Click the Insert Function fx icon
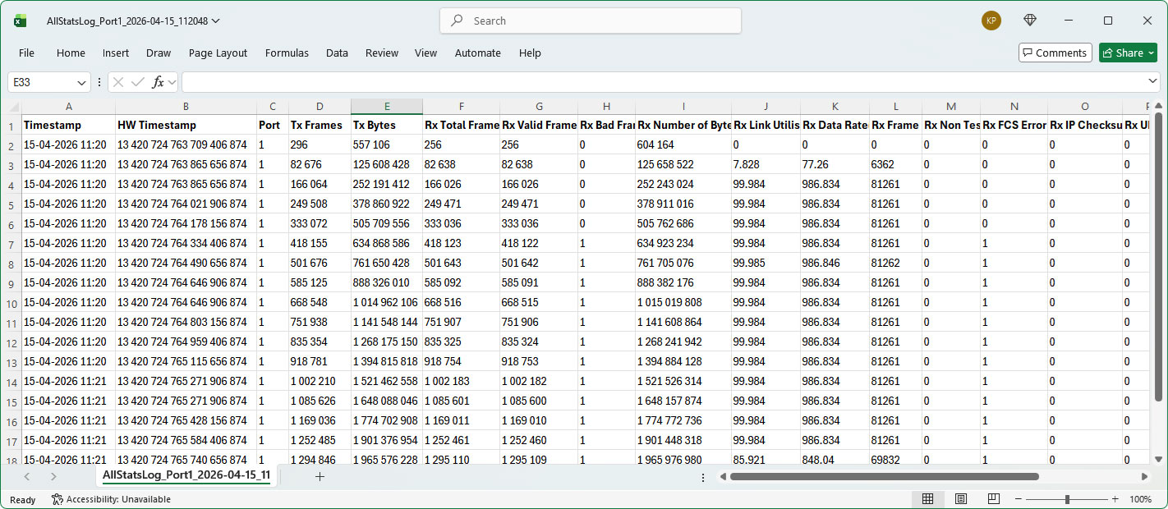Viewport: 1168px width, 509px height. point(159,82)
